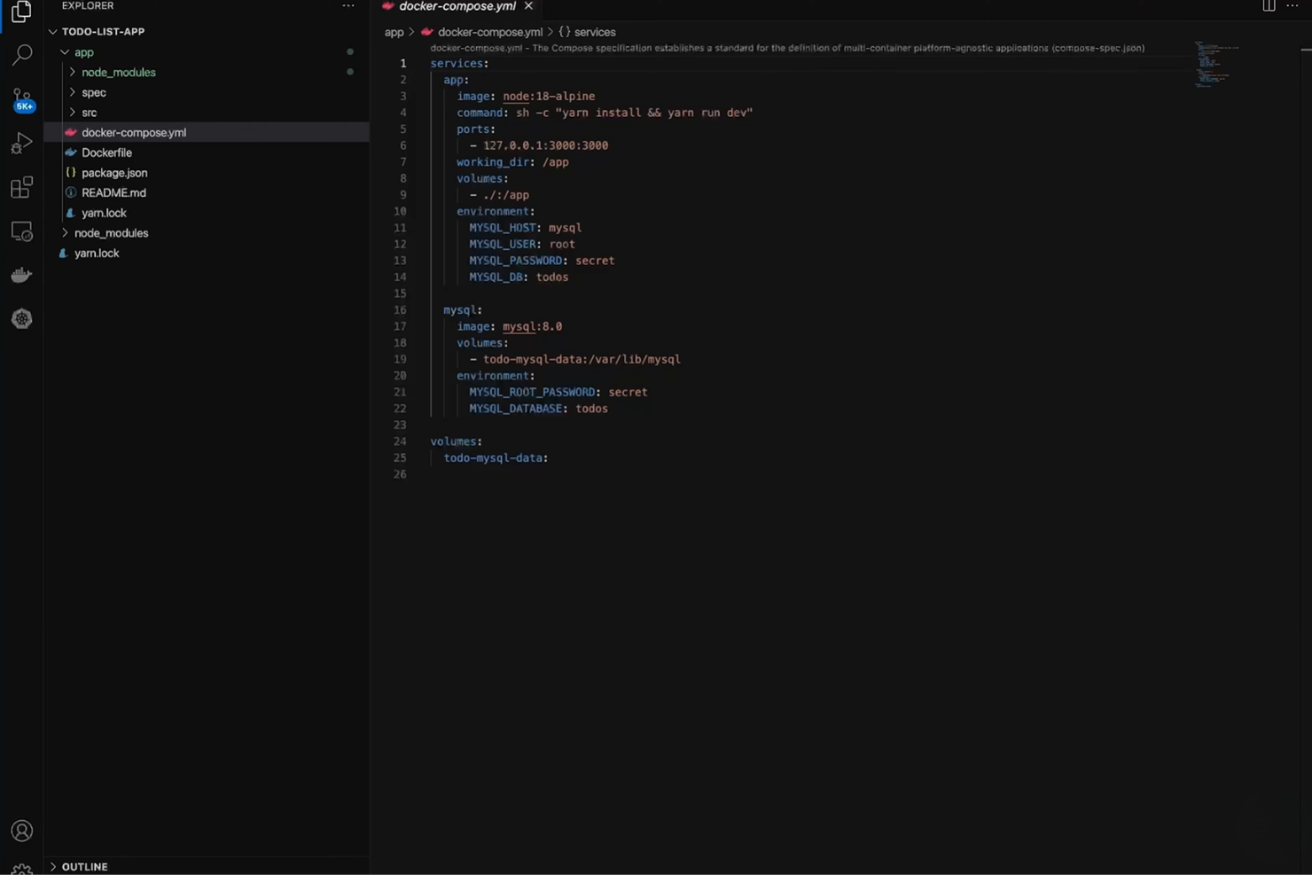The height and width of the screenshot is (875, 1312).
Task: Open Manage via the settings gear
Action: [x=21, y=870]
